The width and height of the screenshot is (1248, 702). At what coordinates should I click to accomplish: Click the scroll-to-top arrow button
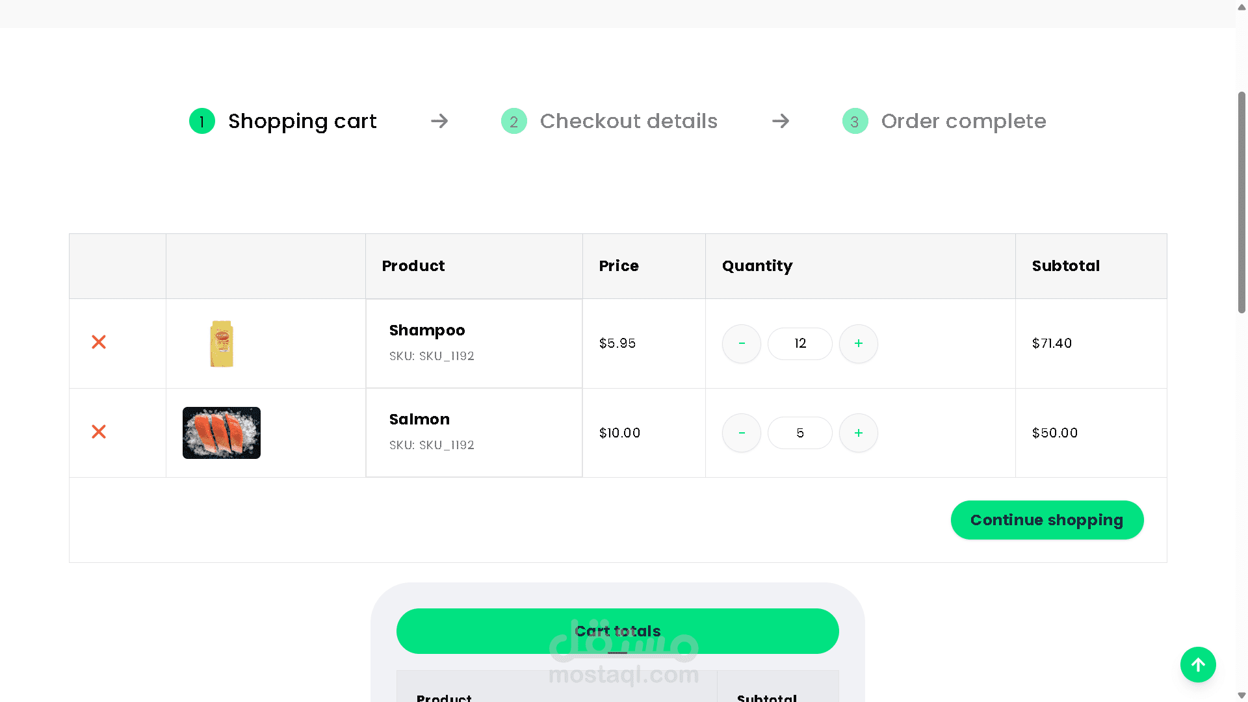coord(1198,664)
